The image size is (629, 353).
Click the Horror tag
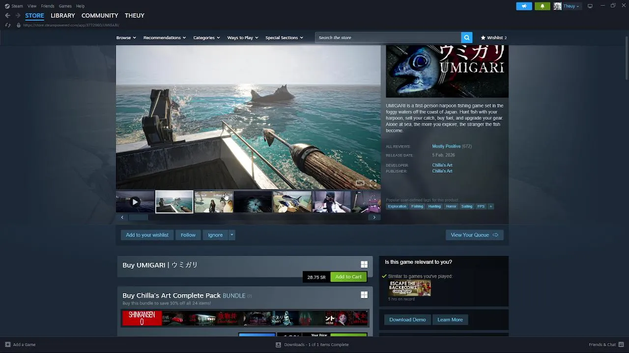point(451,206)
